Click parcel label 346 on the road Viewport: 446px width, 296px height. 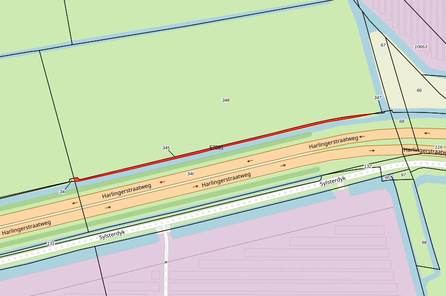pyautogui.click(x=190, y=173)
